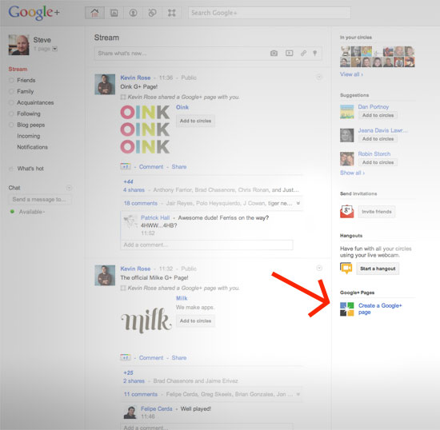Click the Google+ logo
440x430 pixels.
(x=34, y=13)
